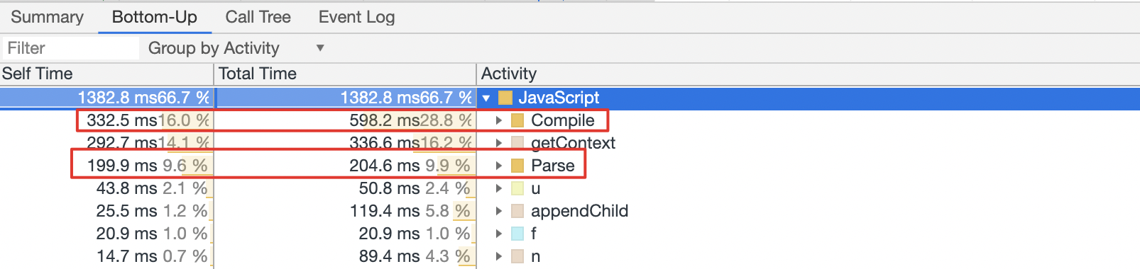Viewport: 1140px width, 269px height.
Task: Click the u row color icon
Action: 517,188
